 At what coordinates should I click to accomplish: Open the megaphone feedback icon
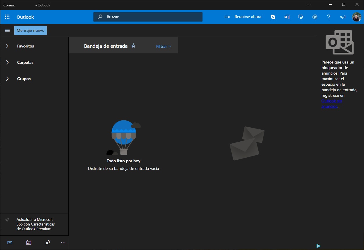(343, 17)
